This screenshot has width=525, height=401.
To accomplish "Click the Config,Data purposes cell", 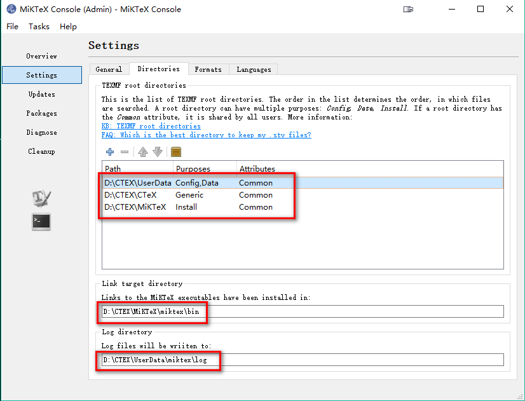I will click(197, 183).
